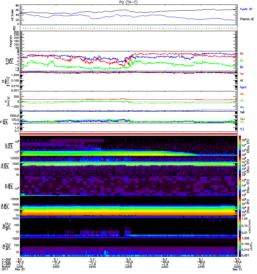Select the Te parallel legend label
The width and height of the screenshot is (257, 274).
pos(242,112)
